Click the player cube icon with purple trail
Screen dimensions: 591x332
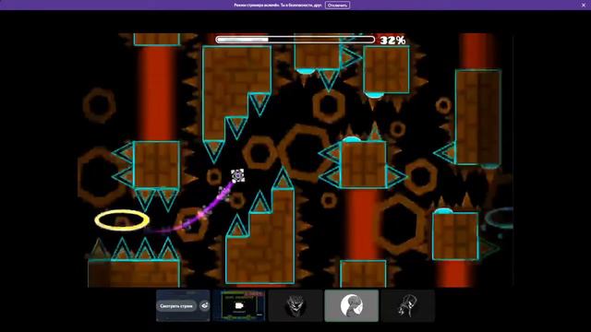[237, 176]
